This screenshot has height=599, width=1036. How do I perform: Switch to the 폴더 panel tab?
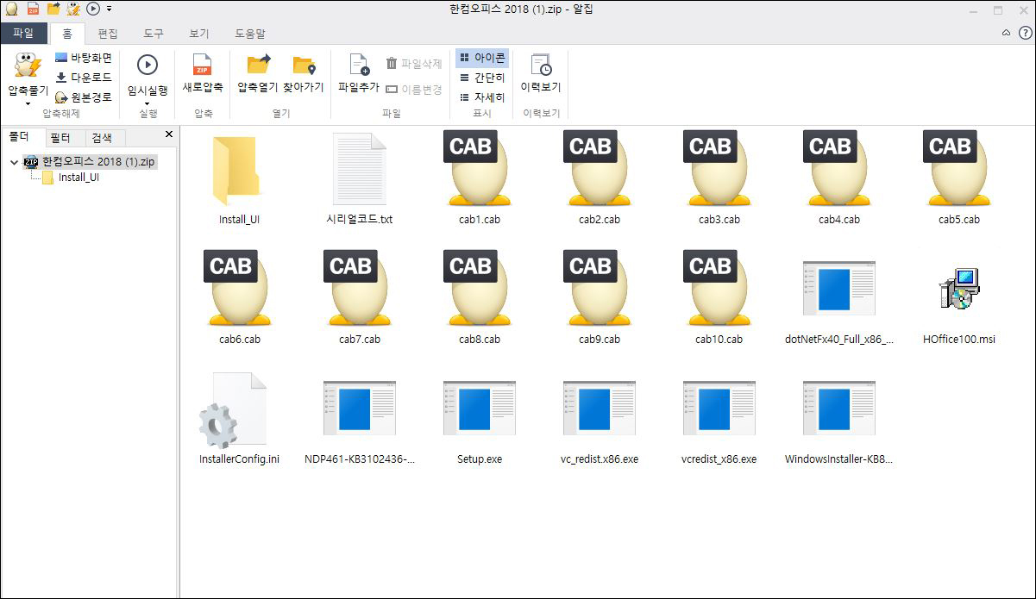tap(22, 137)
